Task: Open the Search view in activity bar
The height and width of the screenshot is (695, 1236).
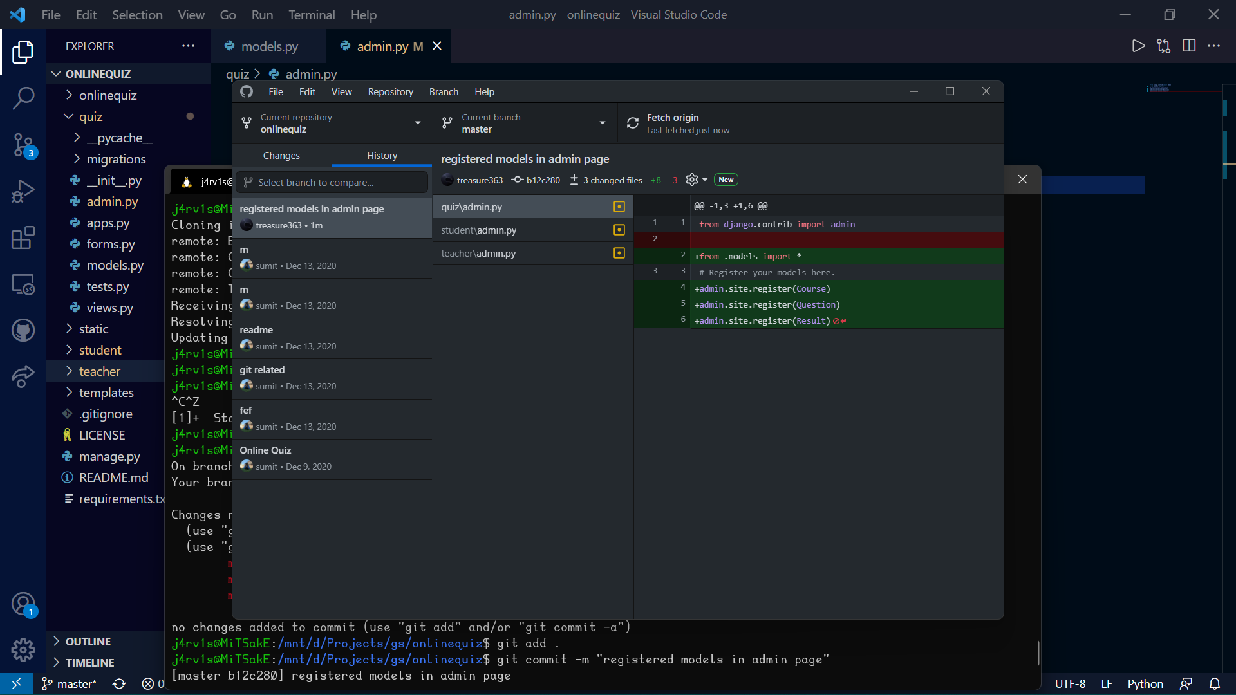Action: tap(23, 98)
